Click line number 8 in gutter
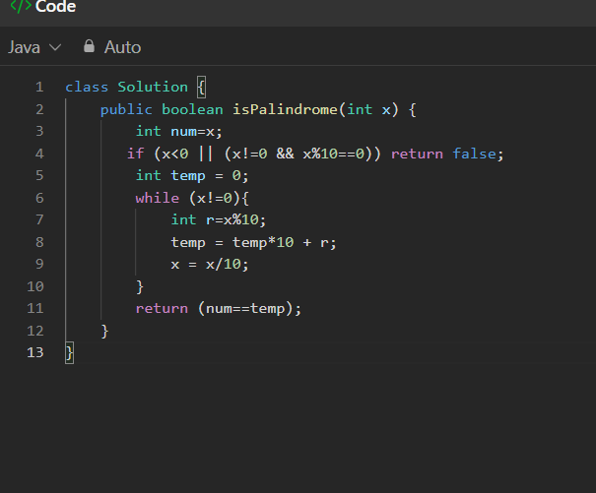The width and height of the screenshot is (596, 493). point(39,242)
